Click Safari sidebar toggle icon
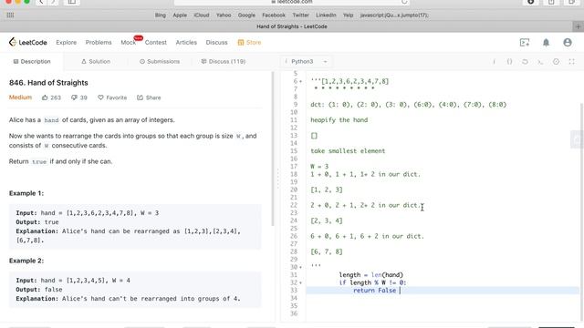584x328 pixels. 71,2
